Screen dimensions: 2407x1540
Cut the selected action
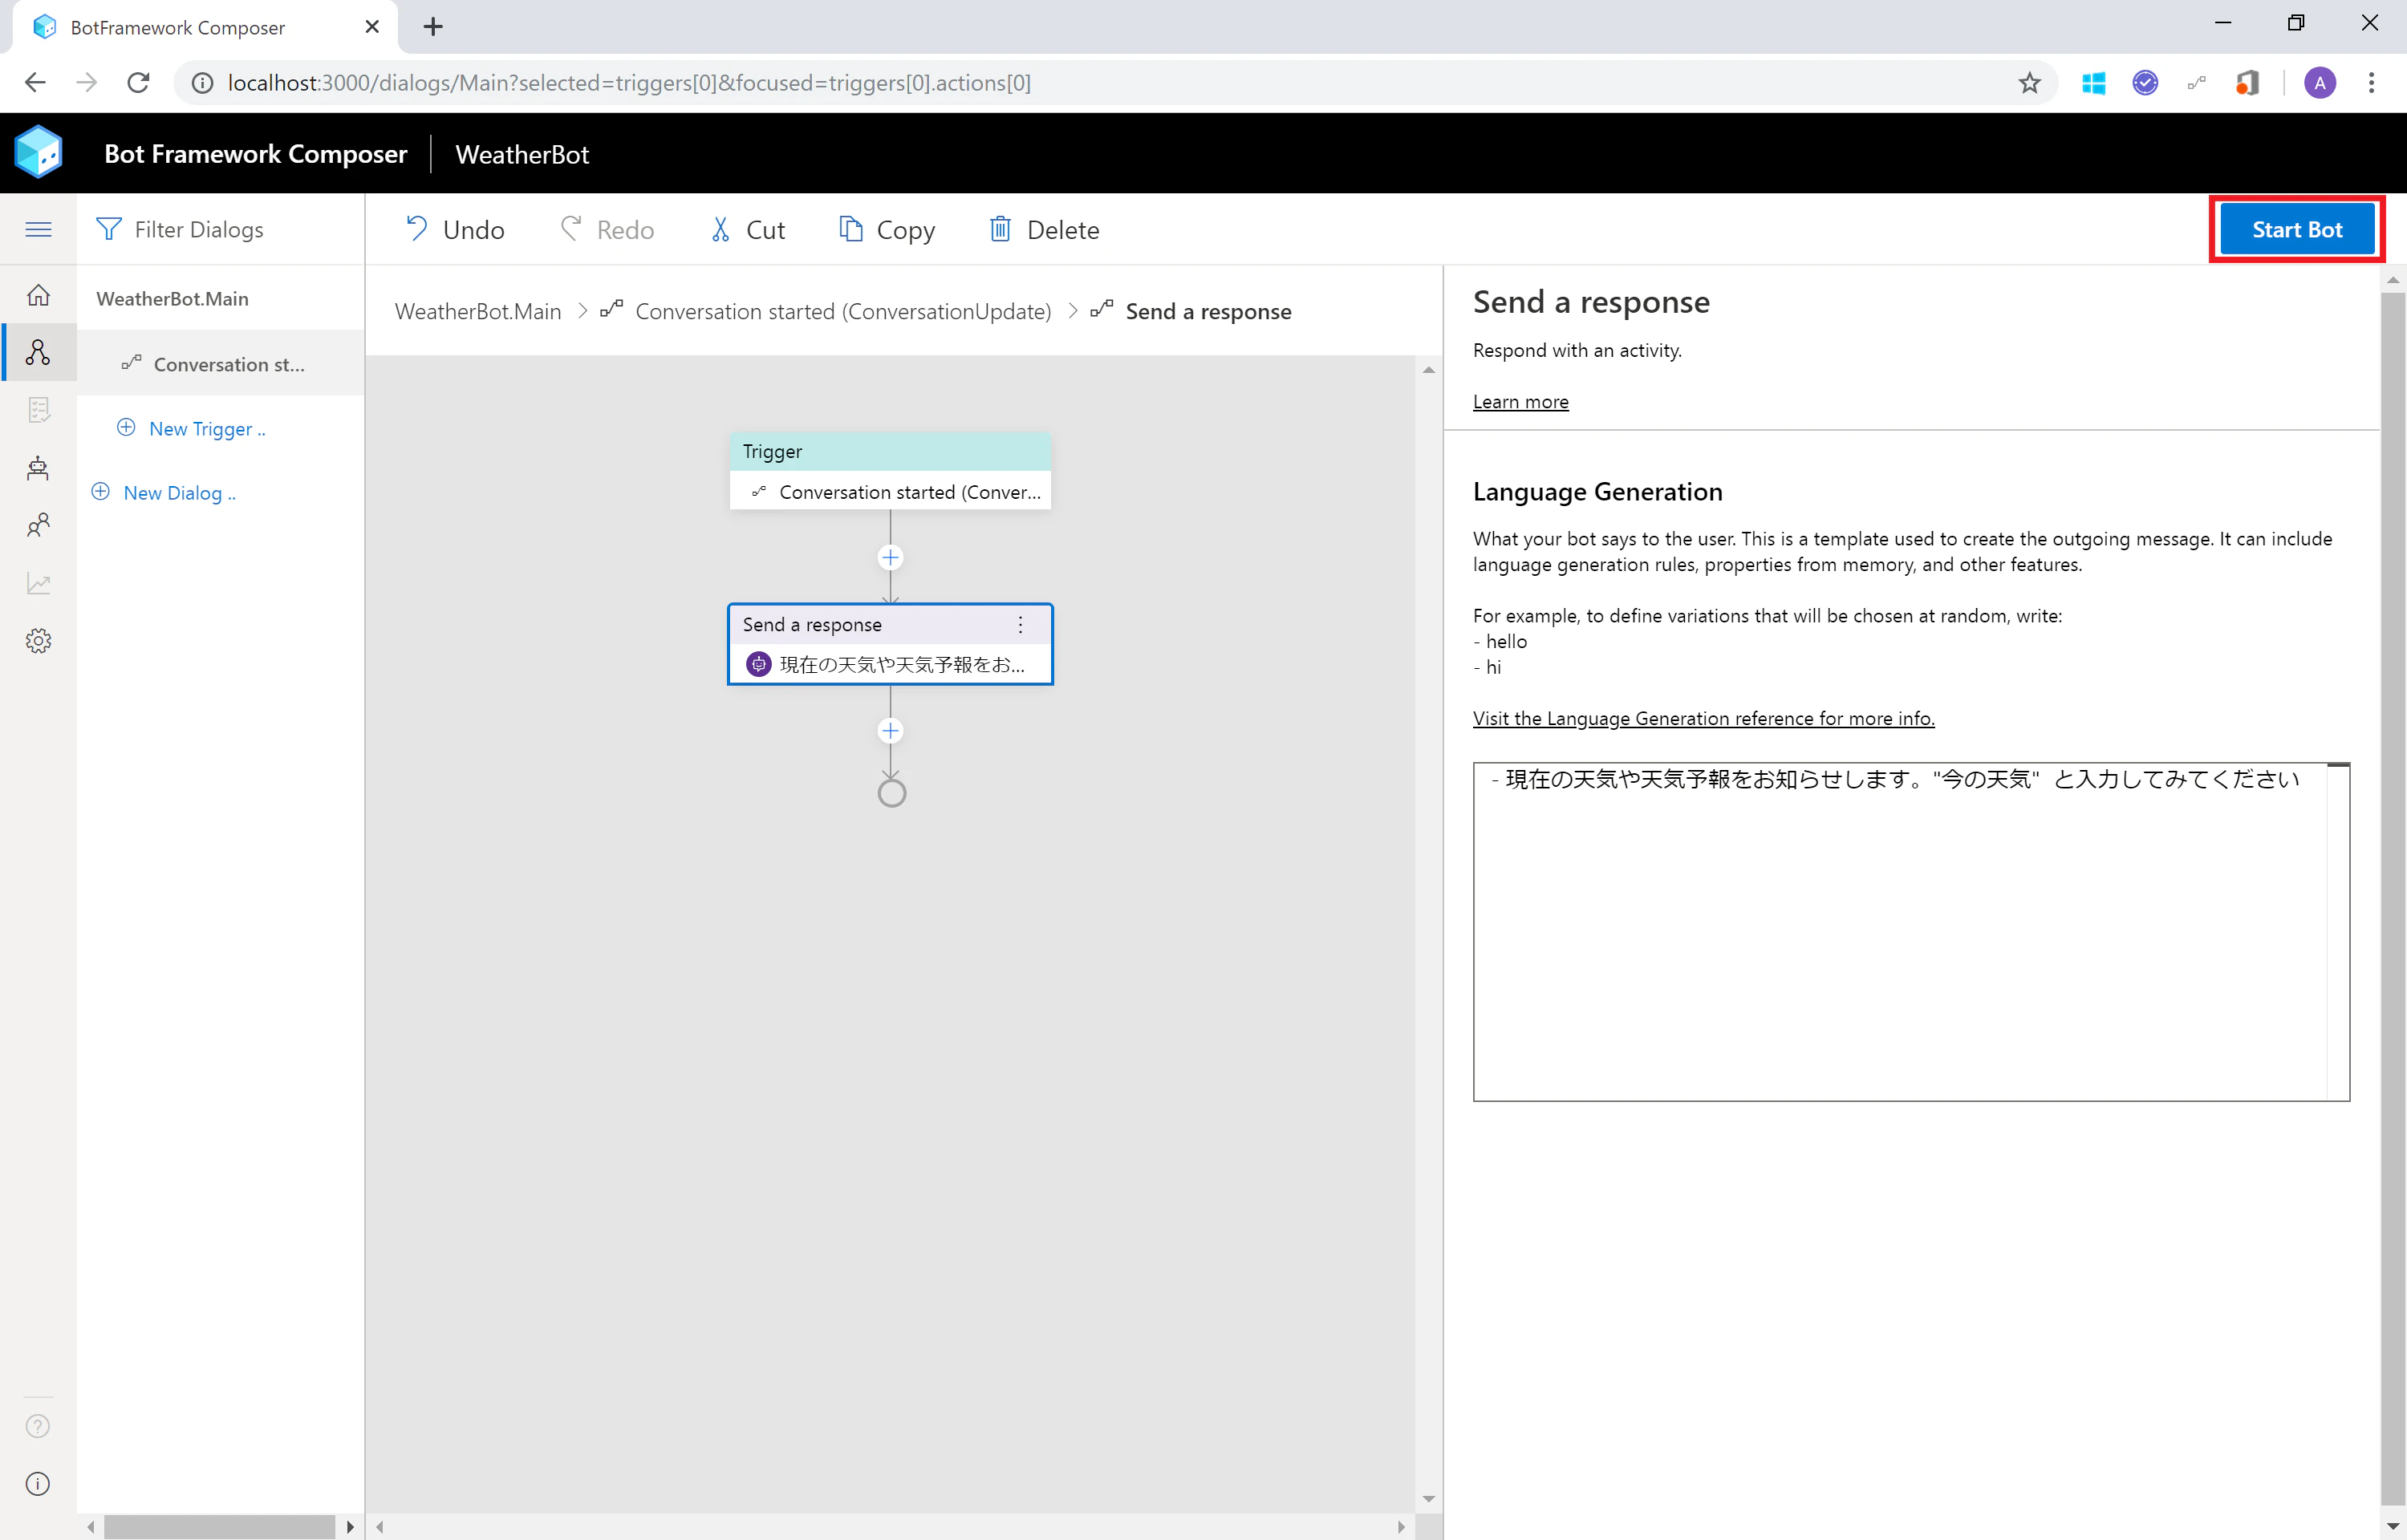pyautogui.click(x=748, y=230)
